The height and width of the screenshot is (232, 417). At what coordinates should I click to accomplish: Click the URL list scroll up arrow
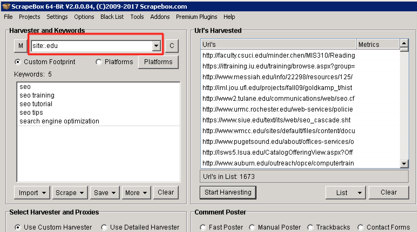pos(404,43)
